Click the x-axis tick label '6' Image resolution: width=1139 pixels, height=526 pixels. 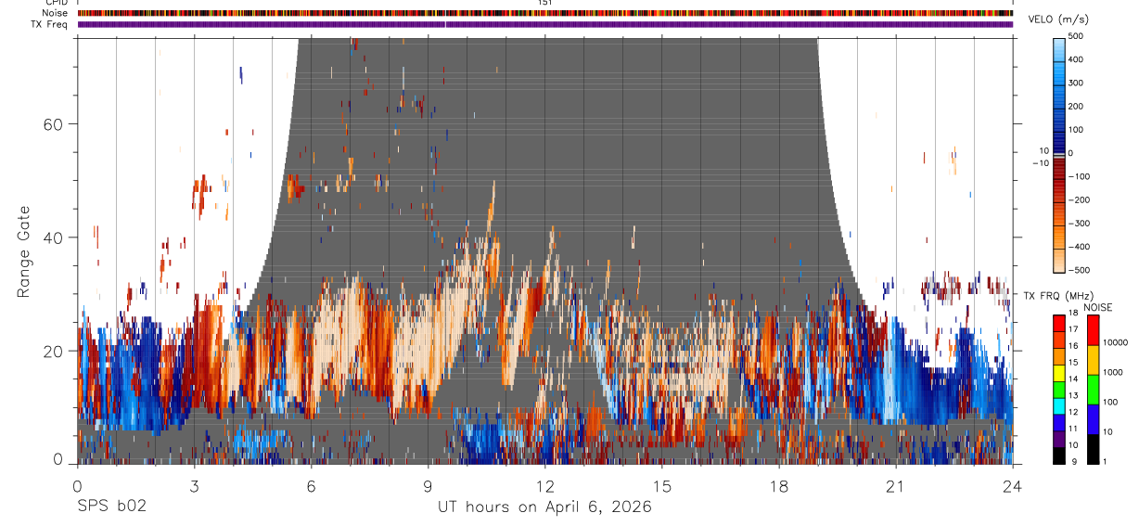311,486
